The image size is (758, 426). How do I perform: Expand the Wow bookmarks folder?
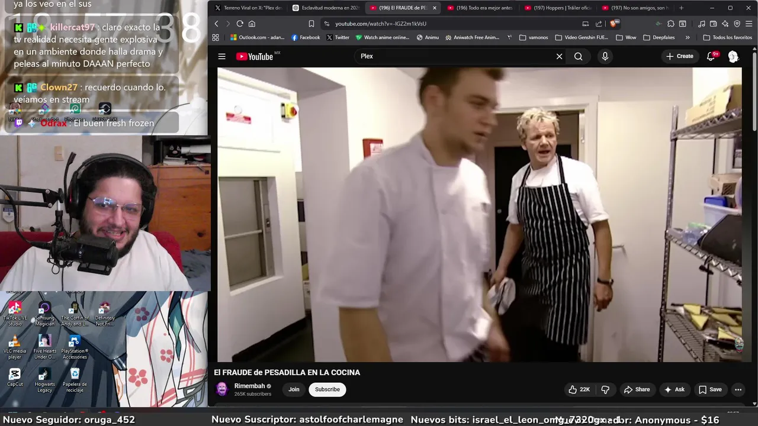point(626,37)
